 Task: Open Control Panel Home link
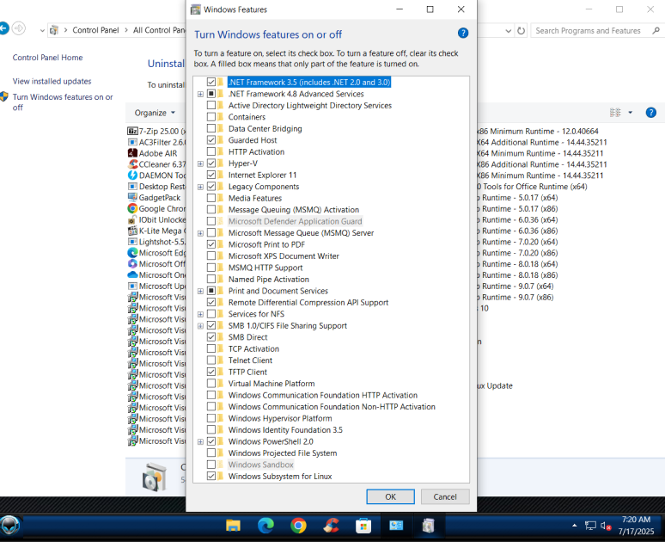[x=47, y=58]
